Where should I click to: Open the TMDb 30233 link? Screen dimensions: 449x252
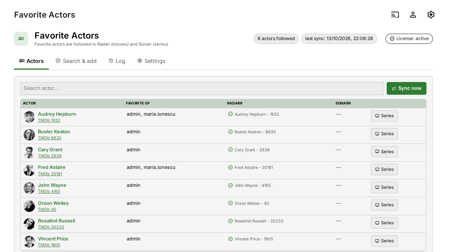(51, 227)
